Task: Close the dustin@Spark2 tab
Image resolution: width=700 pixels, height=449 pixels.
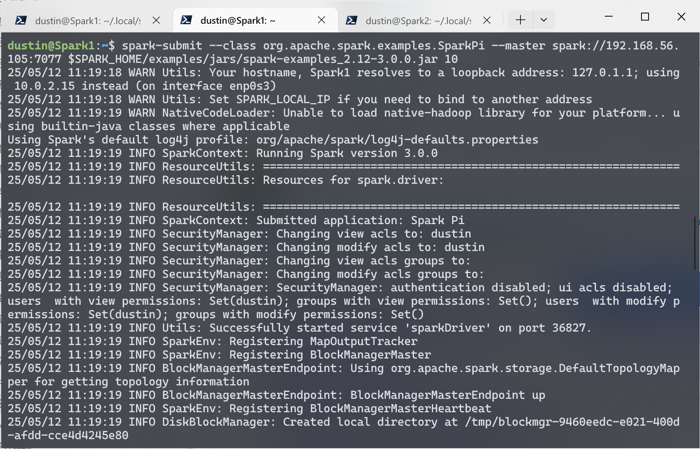Action: tap(487, 20)
